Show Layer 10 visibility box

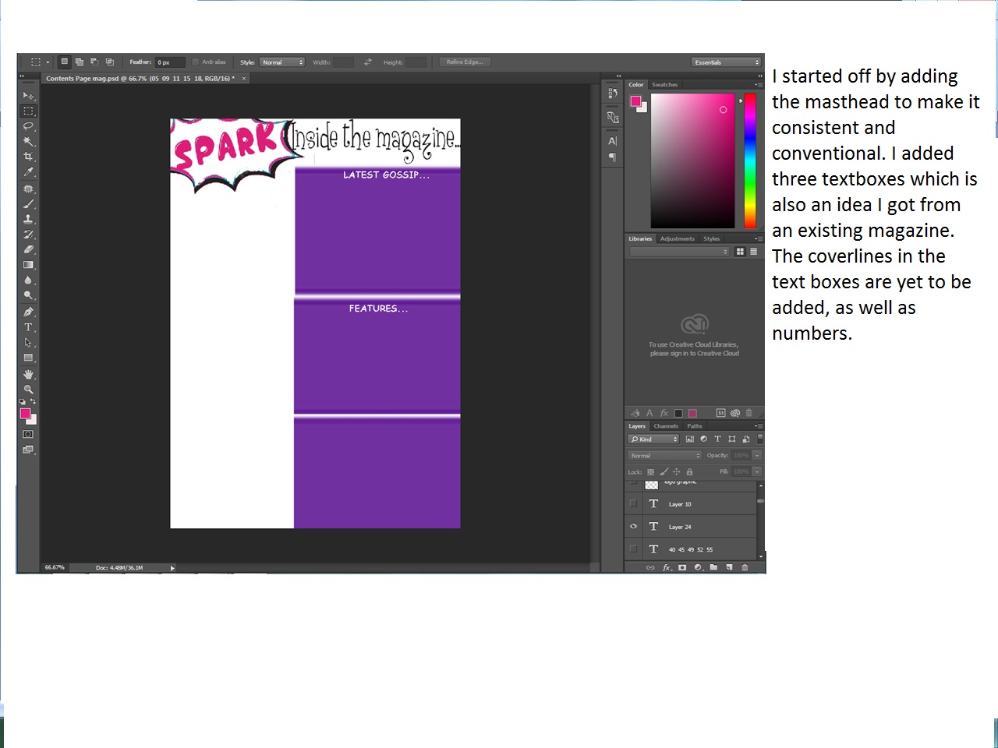coord(633,503)
